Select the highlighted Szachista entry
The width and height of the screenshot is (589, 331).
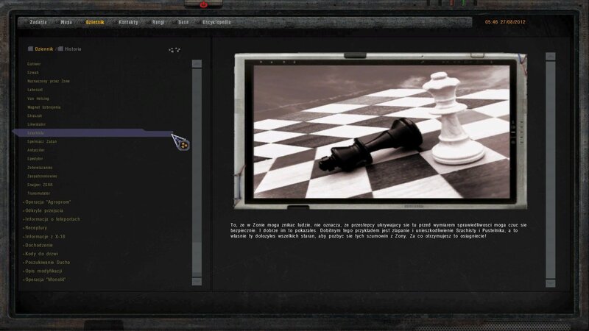point(35,132)
